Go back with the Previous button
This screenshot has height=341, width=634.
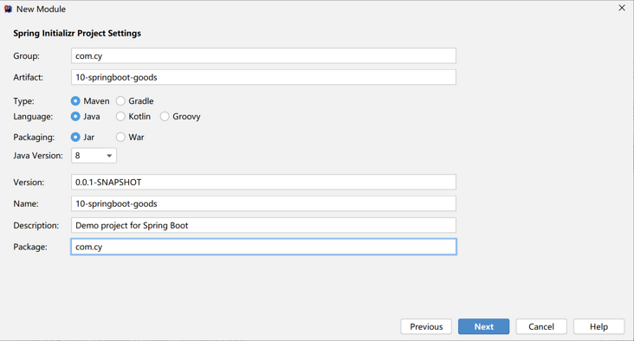click(x=426, y=326)
